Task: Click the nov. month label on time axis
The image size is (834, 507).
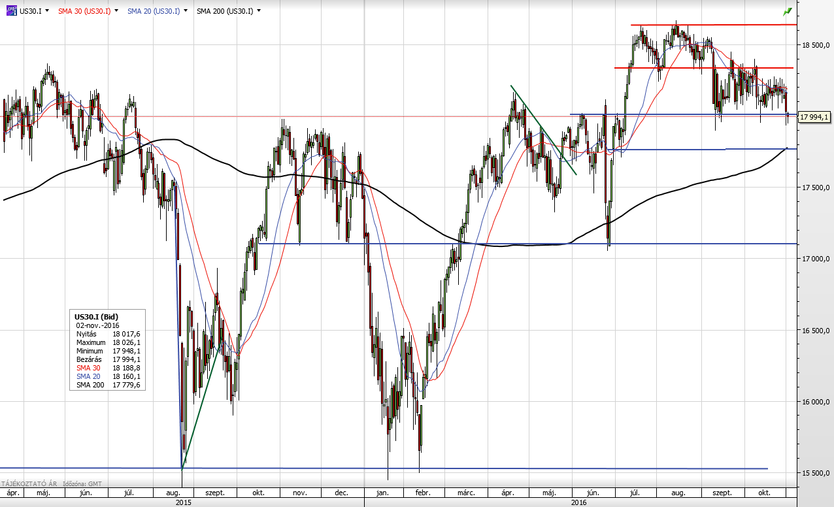Action: (x=299, y=492)
